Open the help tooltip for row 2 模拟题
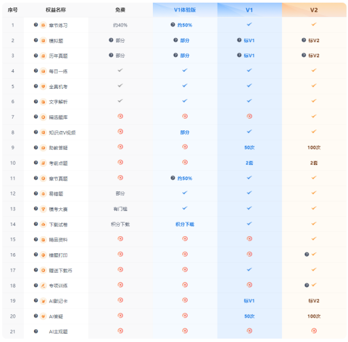The image size is (348, 342). pyautogui.click(x=36, y=40)
